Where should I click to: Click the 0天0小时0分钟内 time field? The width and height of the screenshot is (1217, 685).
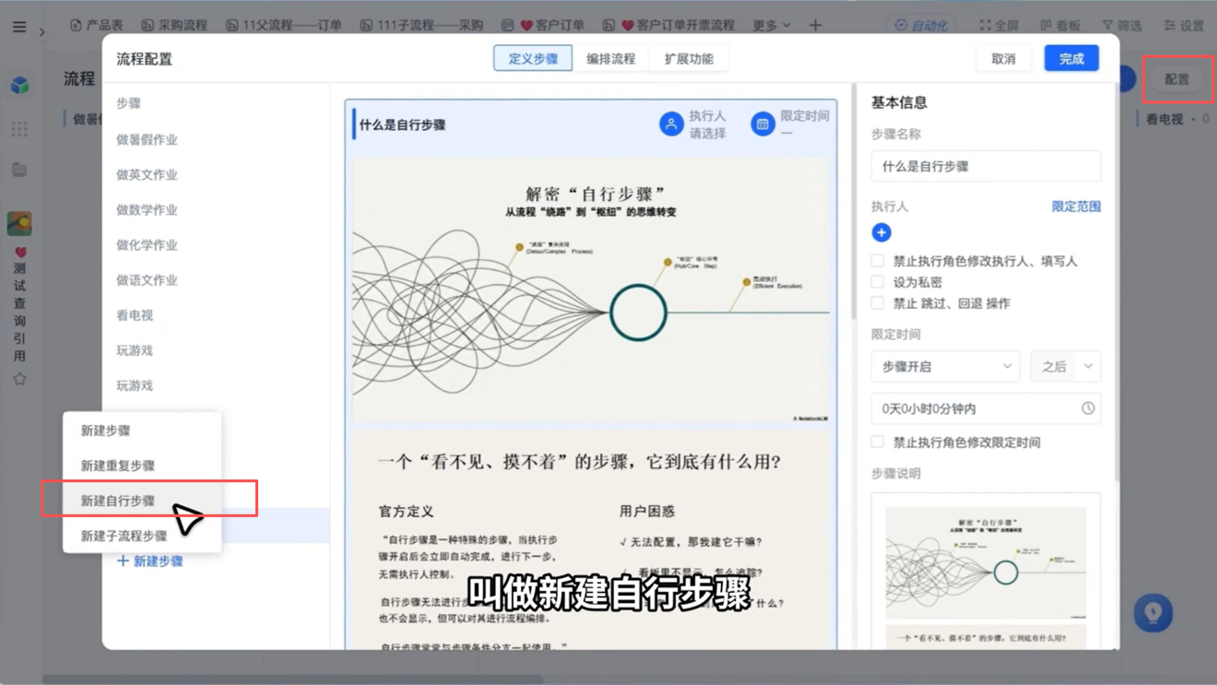[986, 408]
